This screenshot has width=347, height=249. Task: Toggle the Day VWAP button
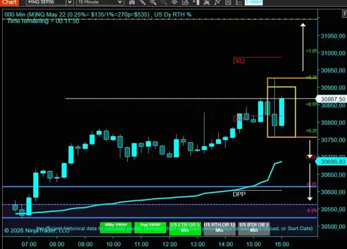pos(150,227)
